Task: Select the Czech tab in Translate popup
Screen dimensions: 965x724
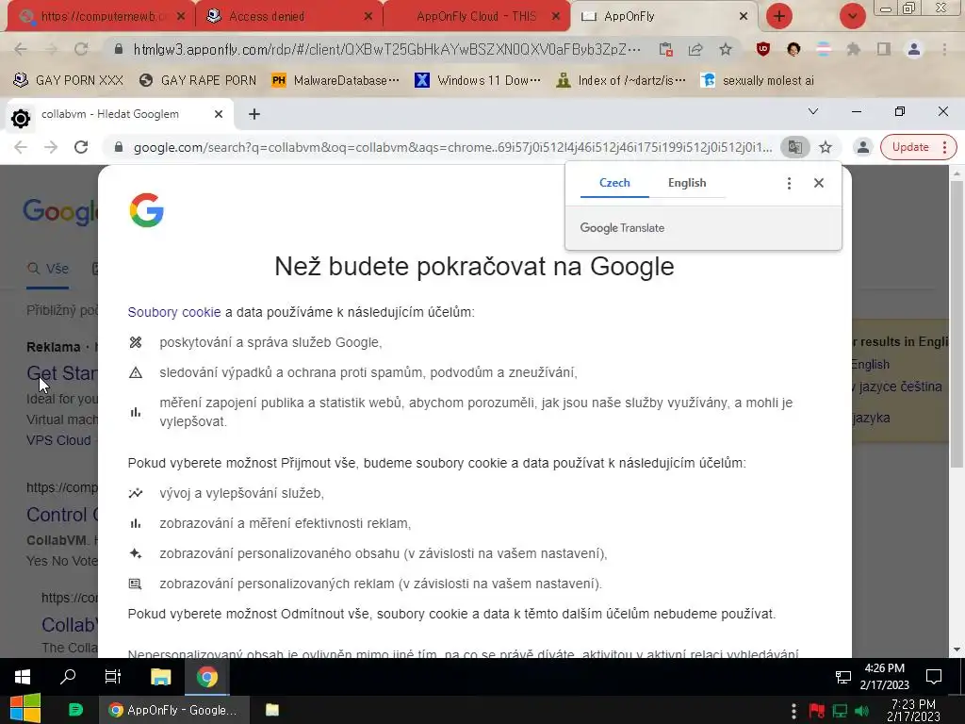Action: click(x=614, y=183)
